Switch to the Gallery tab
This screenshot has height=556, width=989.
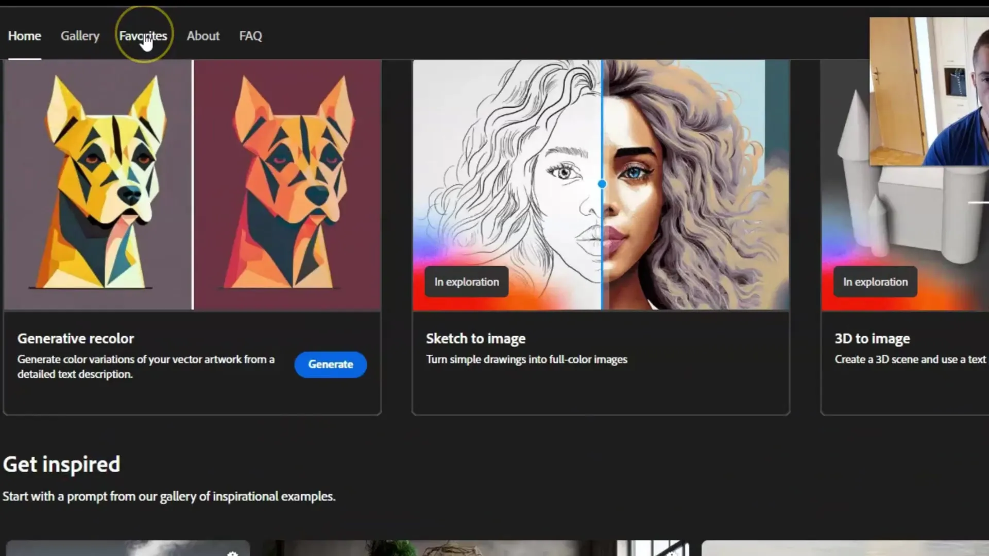click(x=80, y=36)
